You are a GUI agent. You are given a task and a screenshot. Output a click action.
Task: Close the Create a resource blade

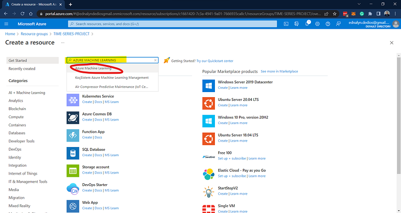pos(391,43)
